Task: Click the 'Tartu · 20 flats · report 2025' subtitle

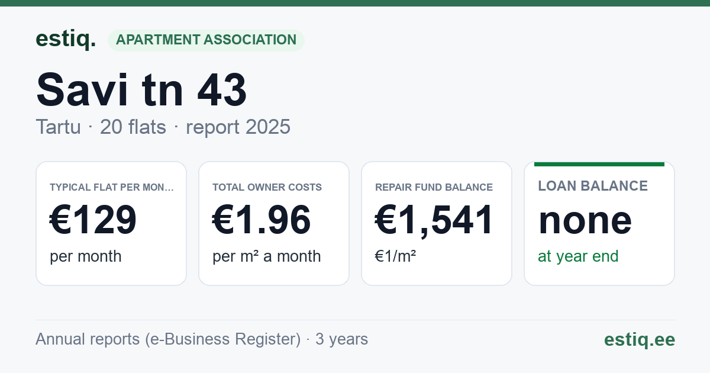Action: click(163, 127)
